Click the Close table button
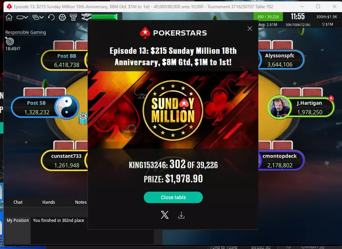Viewport: 342px width, 249px height. (x=173, y=197)
